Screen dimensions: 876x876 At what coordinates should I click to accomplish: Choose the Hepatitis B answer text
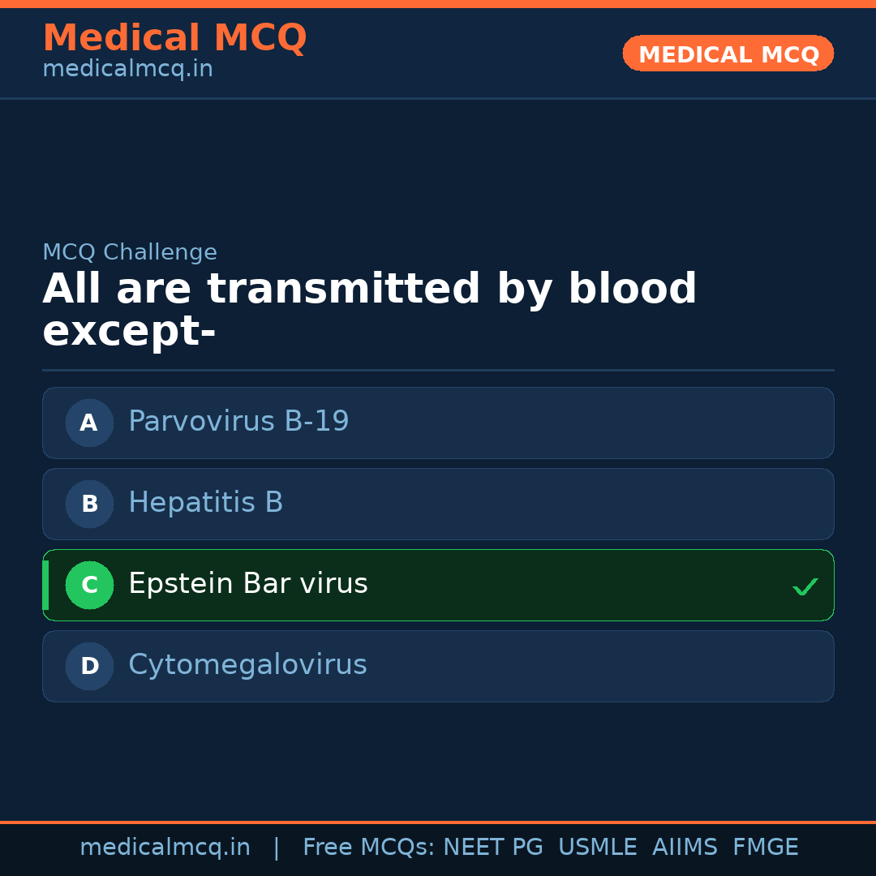(205, 503)
